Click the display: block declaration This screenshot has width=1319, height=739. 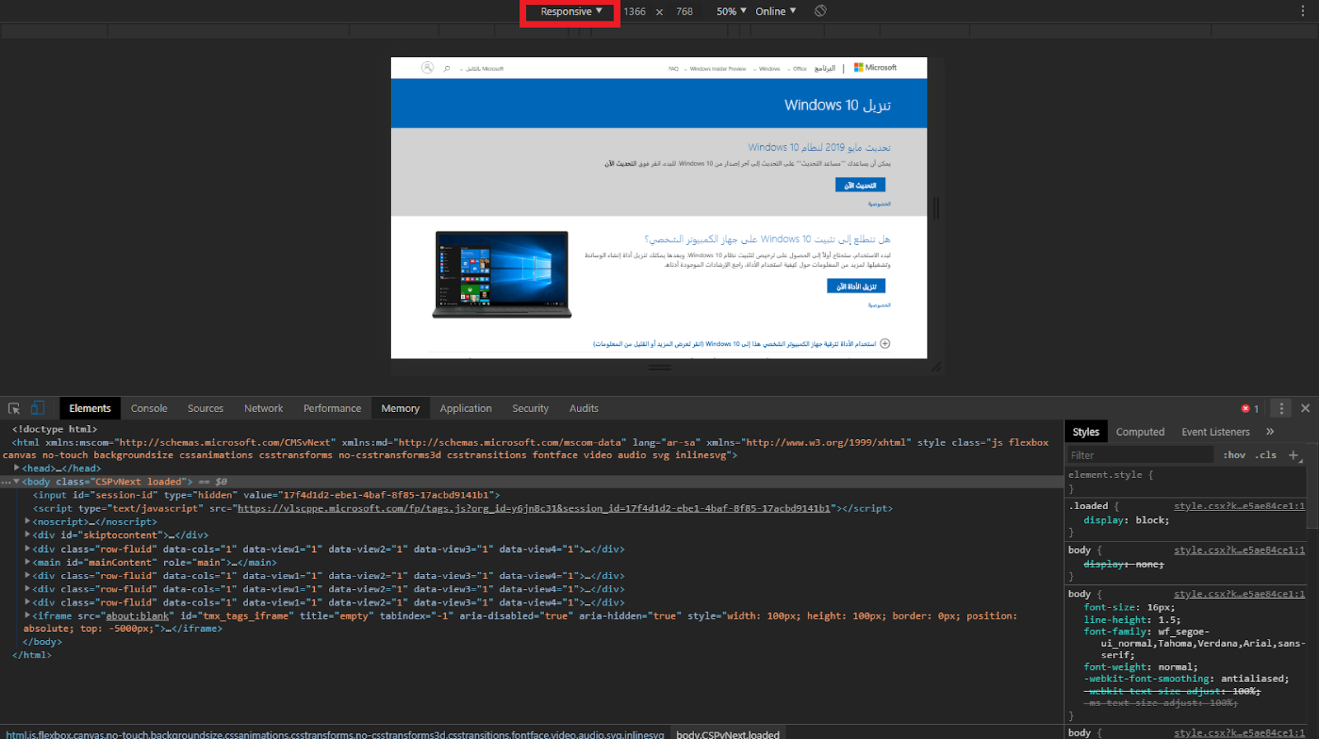tap(1128, 520)
